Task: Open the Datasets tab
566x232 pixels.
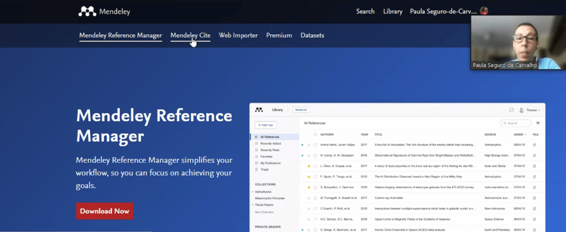Action: pyautogui.click(x=312, y=35)
